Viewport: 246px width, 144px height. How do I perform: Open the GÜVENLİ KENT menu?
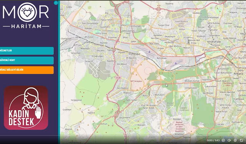tap(27, 60)
